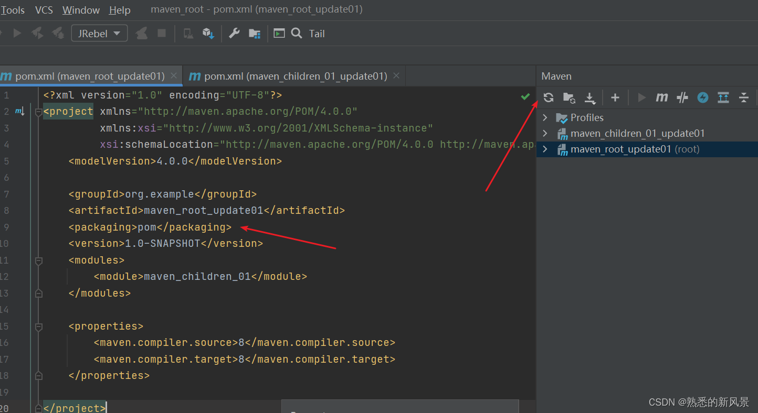Open the VCS menu
This screenshot has width=758, height=413.
point(44,10)
